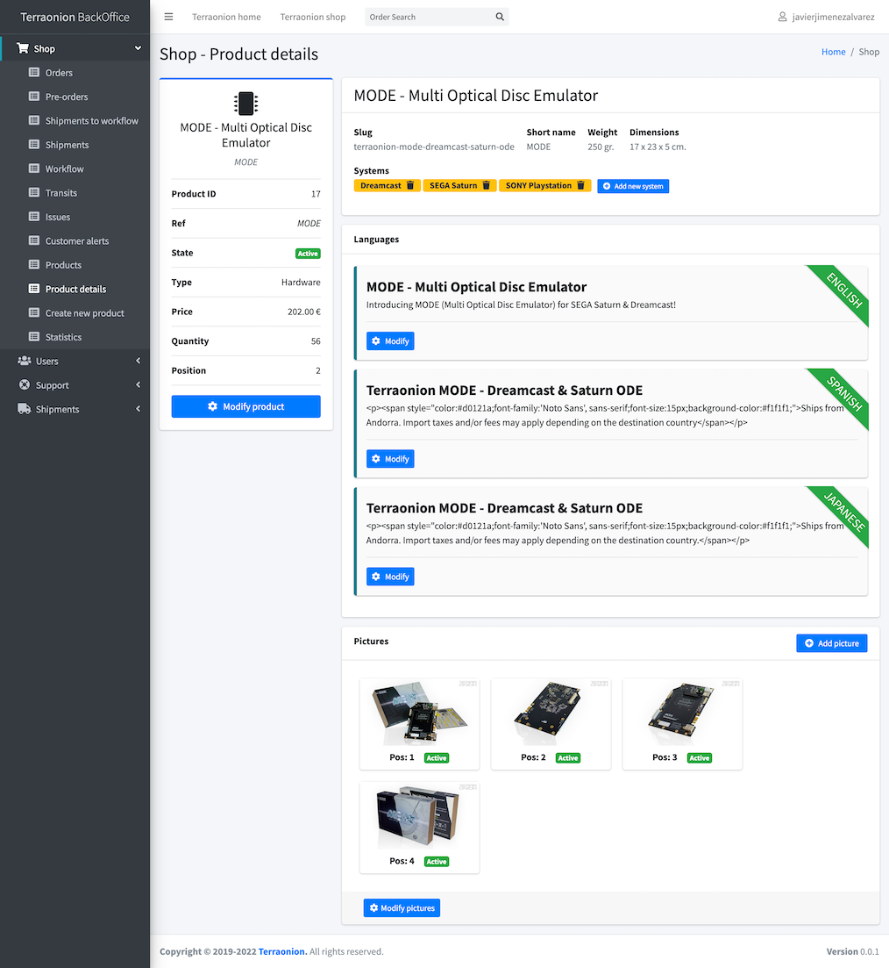Click the javierjimenezalvarez username
This screenshot has height=968, width=889.
[x=833, y=17]
